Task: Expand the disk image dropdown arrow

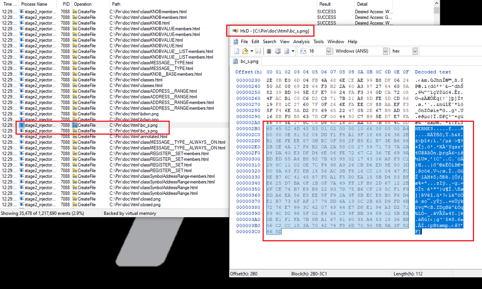Action: click(293, 51)
